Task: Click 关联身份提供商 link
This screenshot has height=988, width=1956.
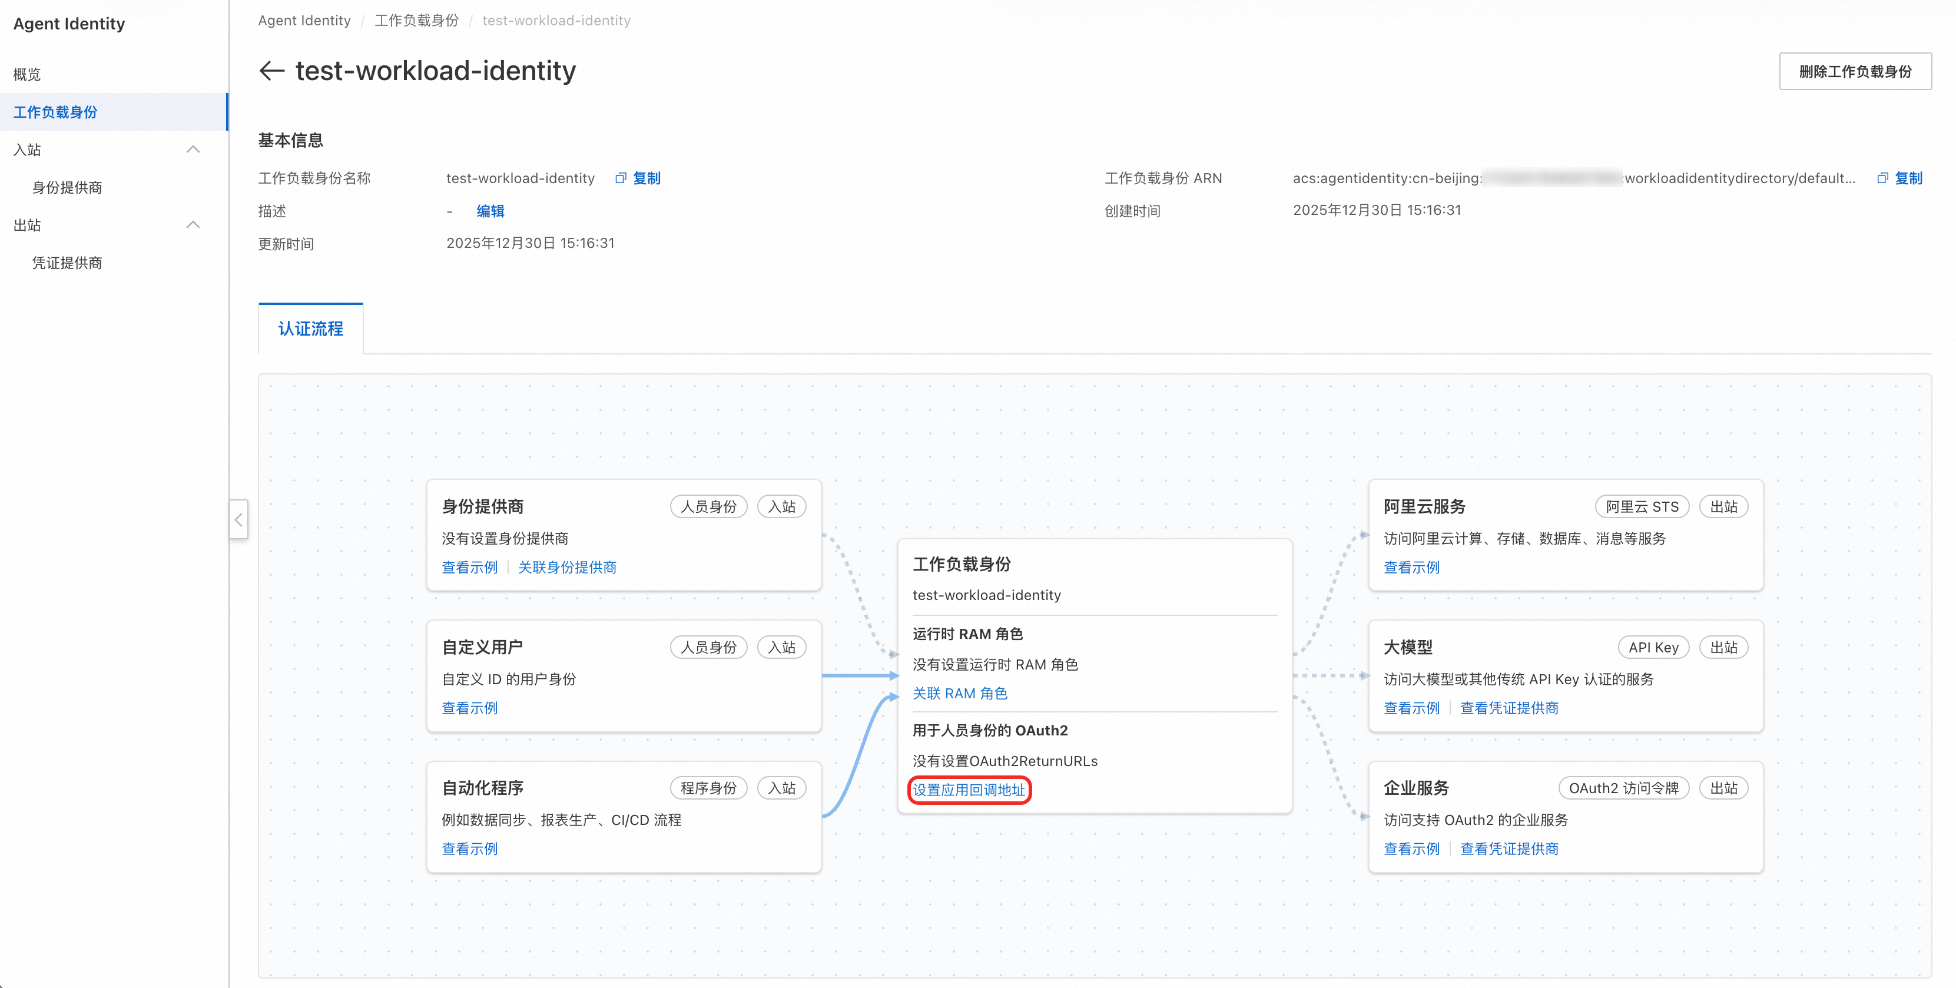Action: point(566,567)
